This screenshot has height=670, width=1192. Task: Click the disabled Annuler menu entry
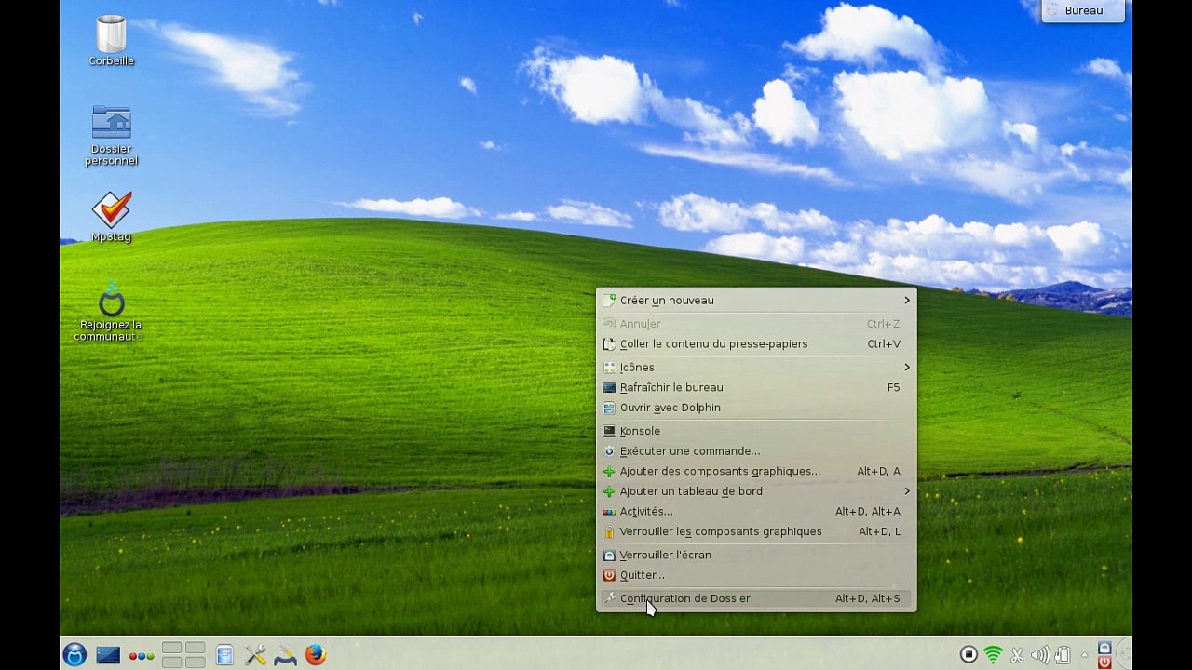tap(755, 324)
